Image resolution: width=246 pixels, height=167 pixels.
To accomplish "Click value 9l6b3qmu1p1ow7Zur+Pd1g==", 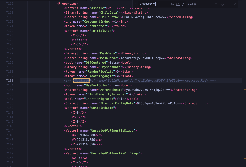I will (159, 103).
